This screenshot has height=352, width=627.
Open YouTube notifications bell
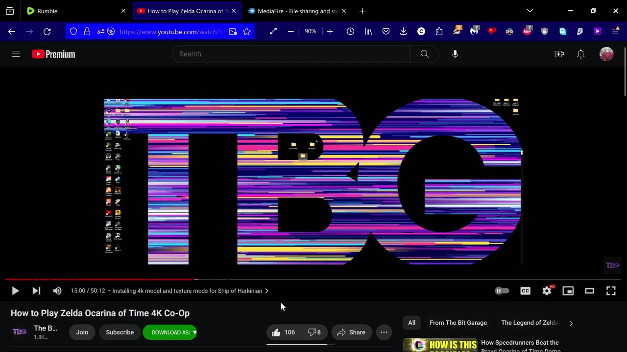(580, 54)
